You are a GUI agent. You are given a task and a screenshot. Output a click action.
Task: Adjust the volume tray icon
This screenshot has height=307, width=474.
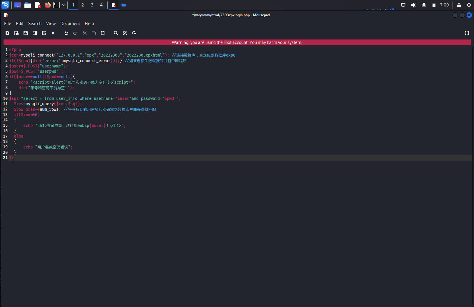pyautogui.click(x=414, y=5)
